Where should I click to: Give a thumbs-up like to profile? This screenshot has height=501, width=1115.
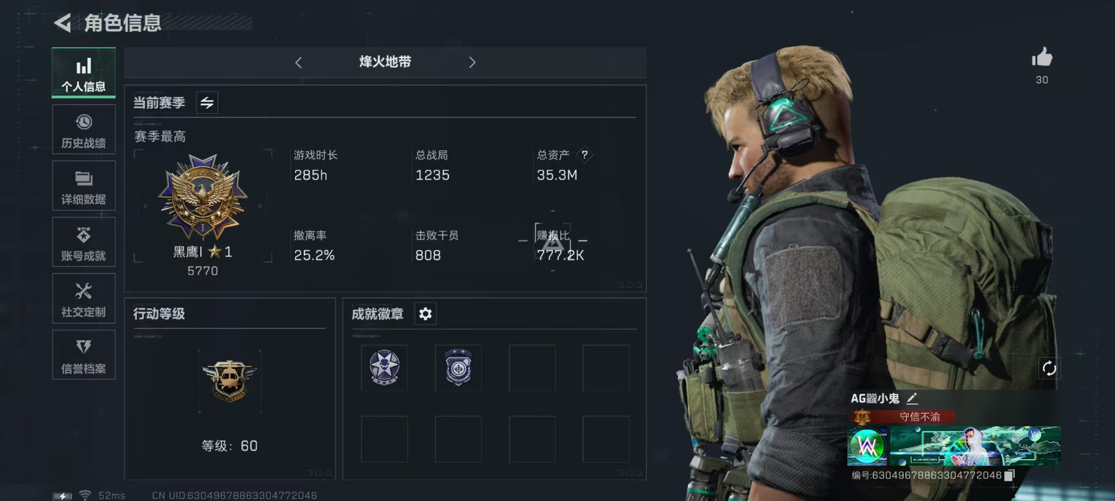click(x=1042, y=57)
